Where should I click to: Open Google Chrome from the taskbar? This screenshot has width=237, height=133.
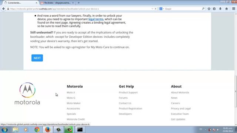coord(37,130)
